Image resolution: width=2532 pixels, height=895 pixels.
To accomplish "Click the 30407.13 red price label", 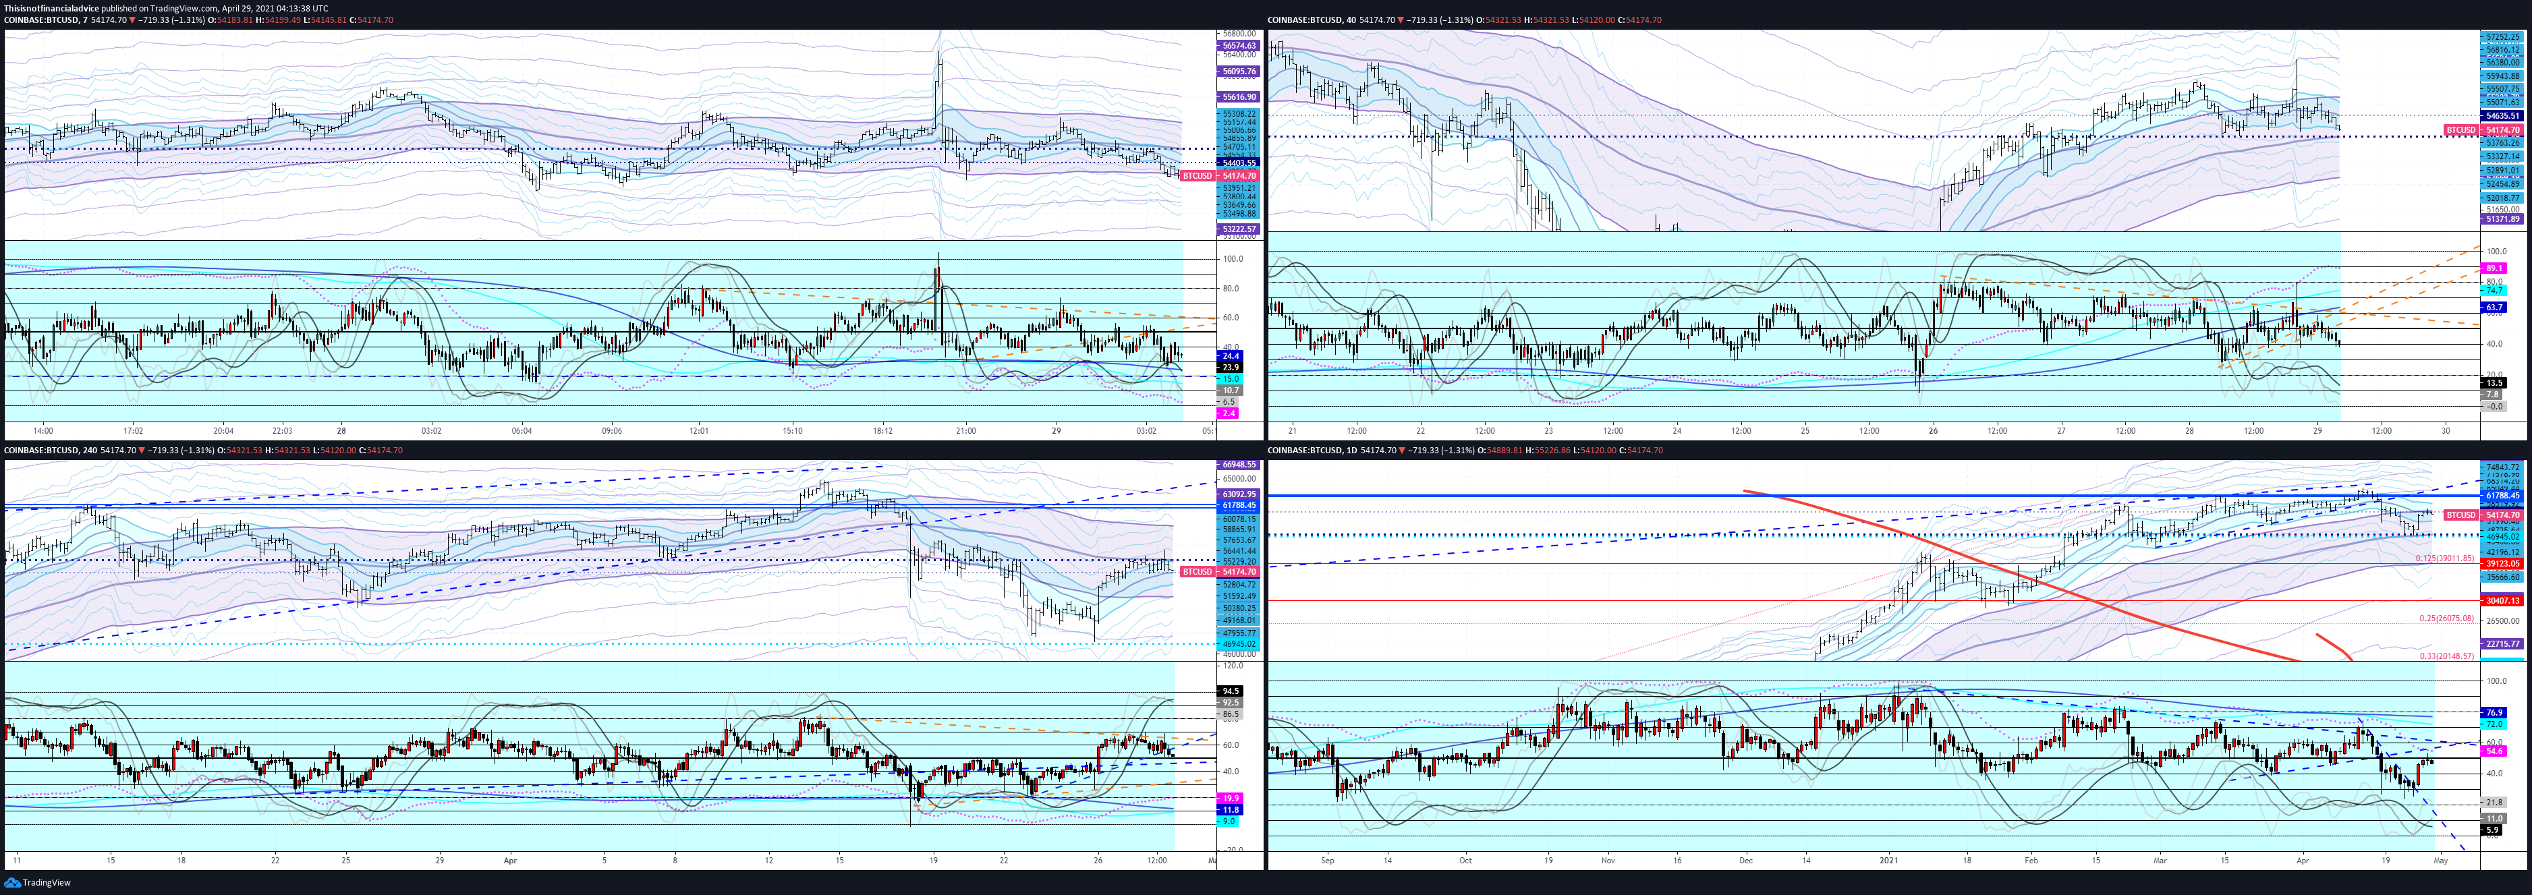I will click(x=2502, y=600).
